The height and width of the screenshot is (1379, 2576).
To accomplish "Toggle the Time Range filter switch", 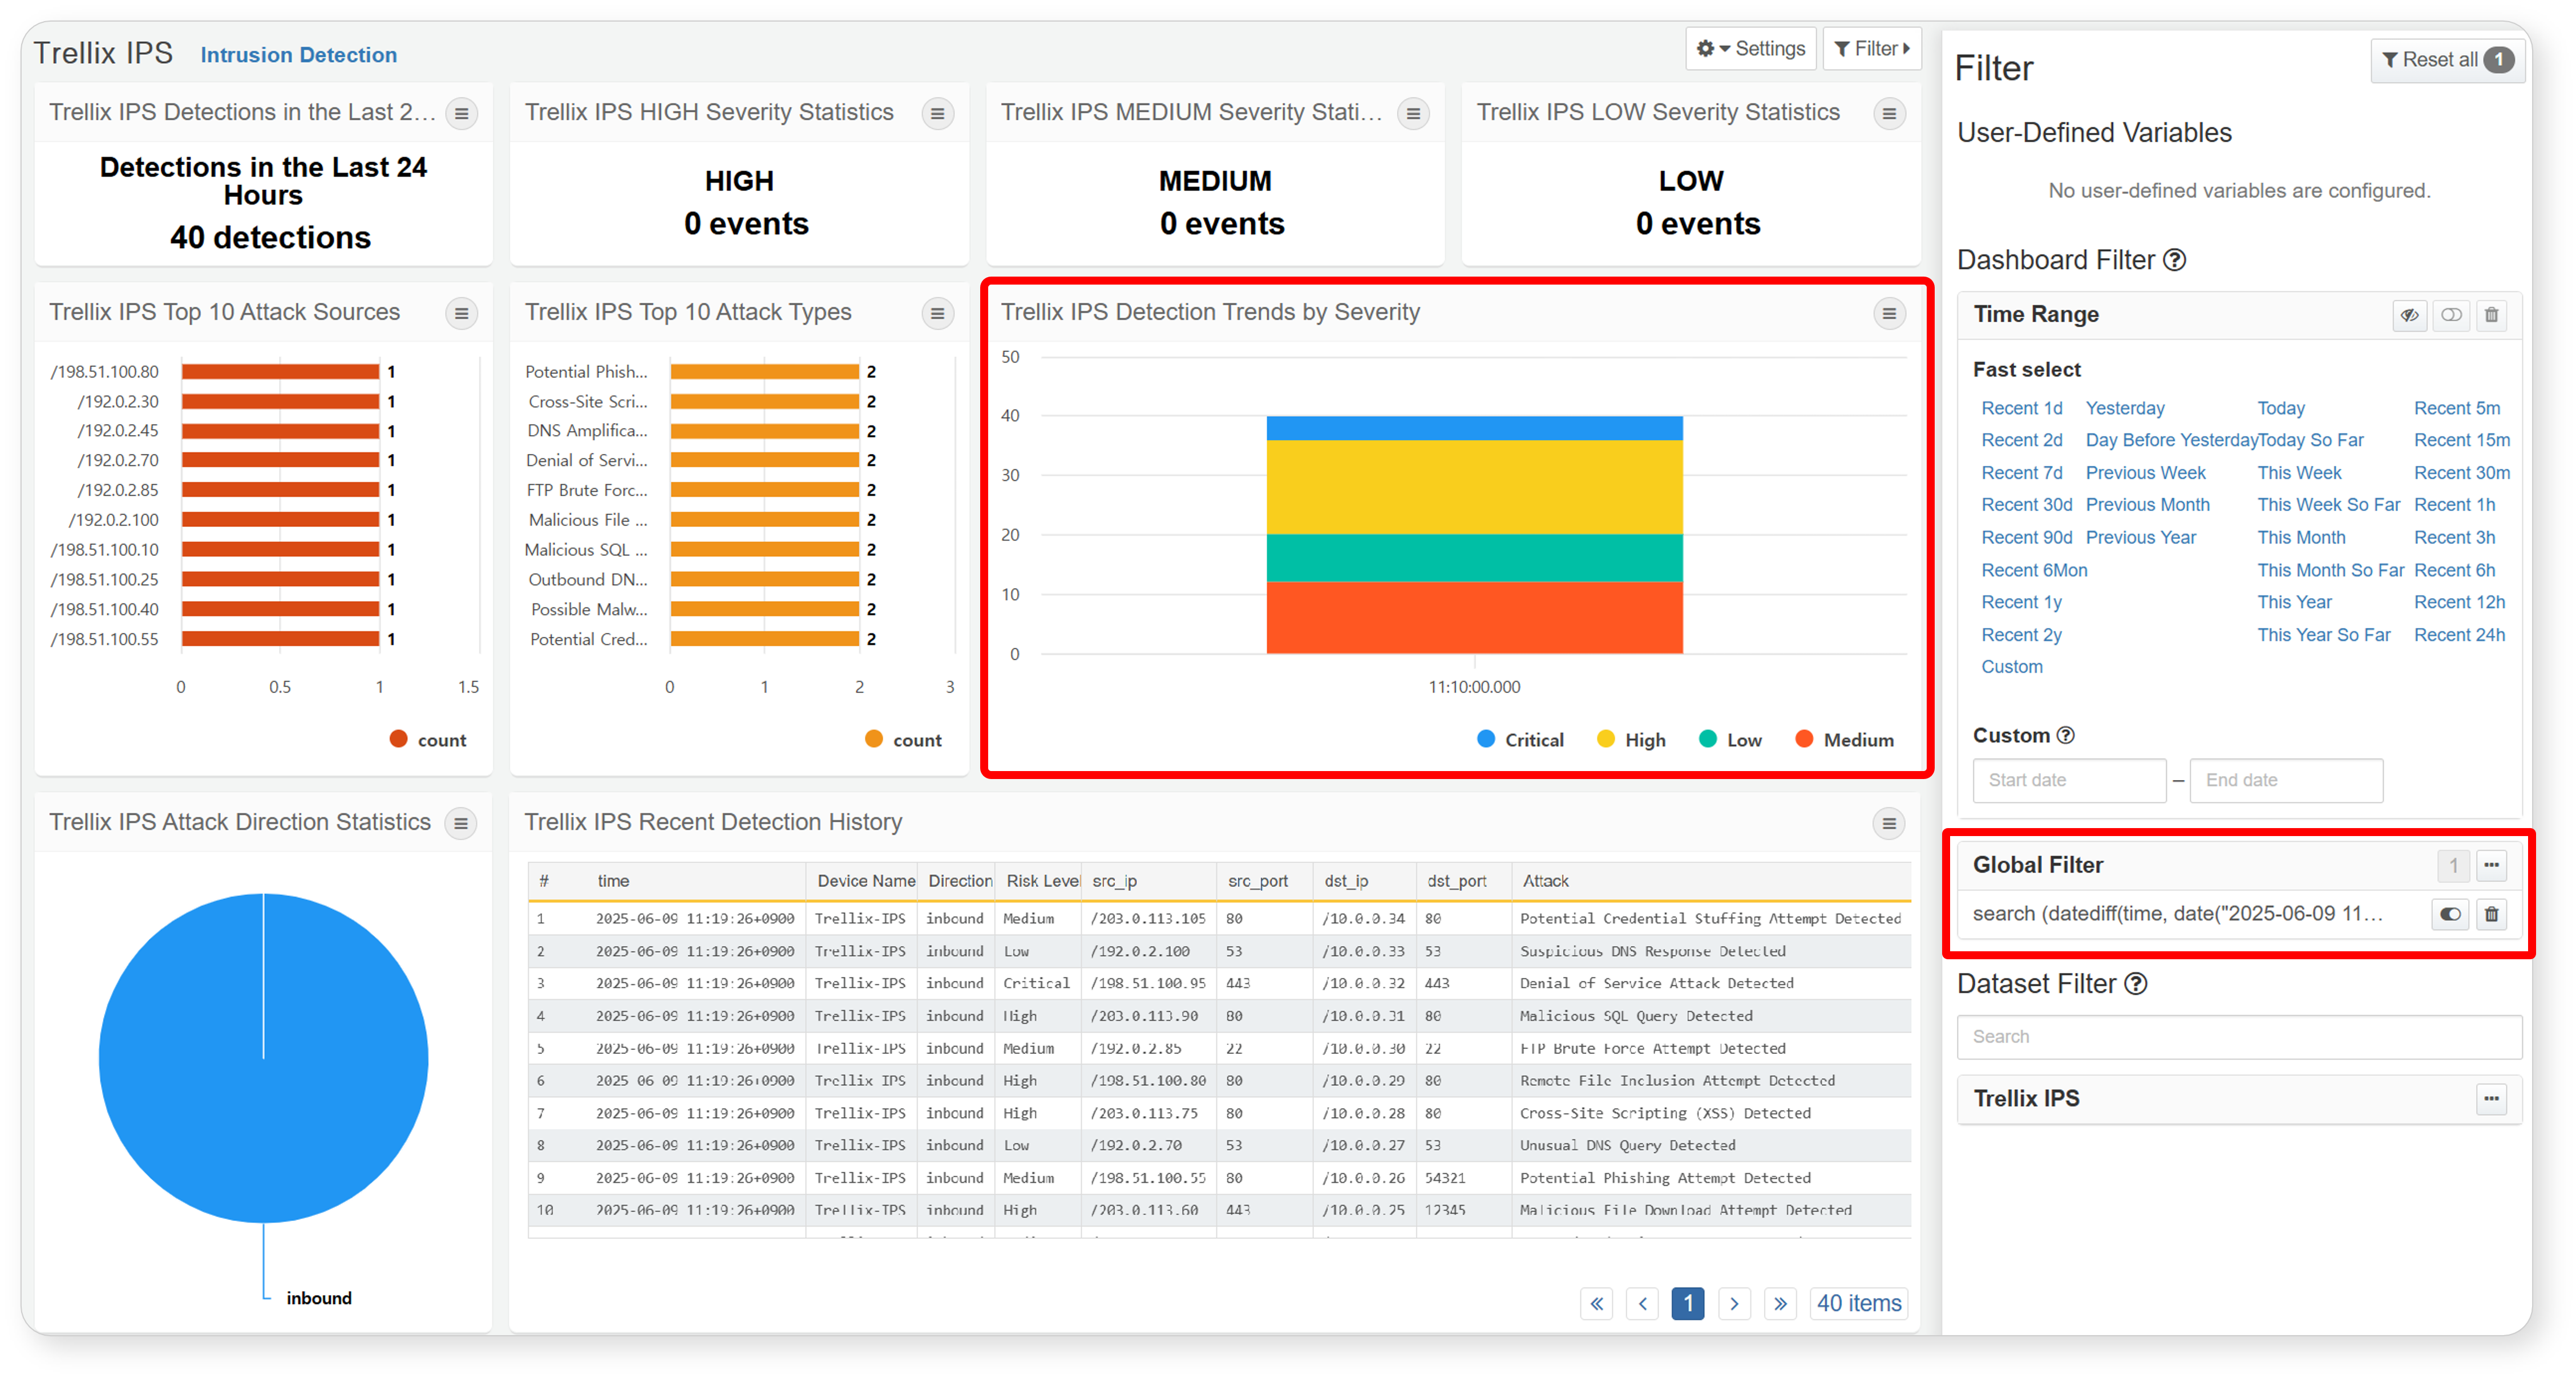I will pos(2451,316).
